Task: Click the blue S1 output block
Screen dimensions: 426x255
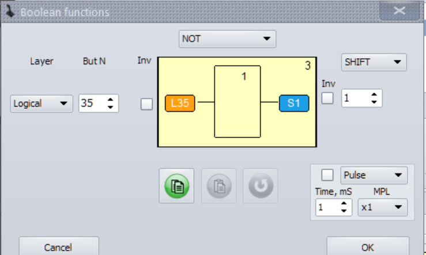Action: click(293, 104)
